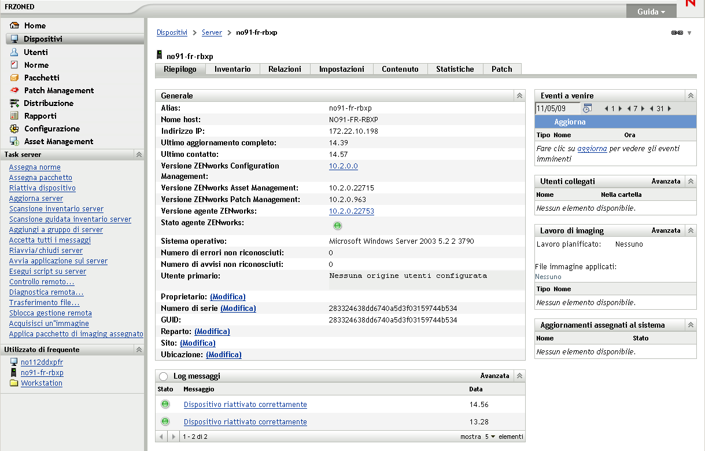Switch to the Inventario tab
Viewport: 705px width, 451px height.
click(x=232, y=69)
